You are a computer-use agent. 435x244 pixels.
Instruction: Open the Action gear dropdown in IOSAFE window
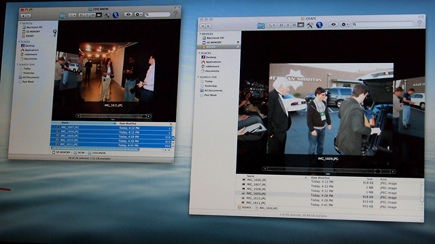[345, 24]
